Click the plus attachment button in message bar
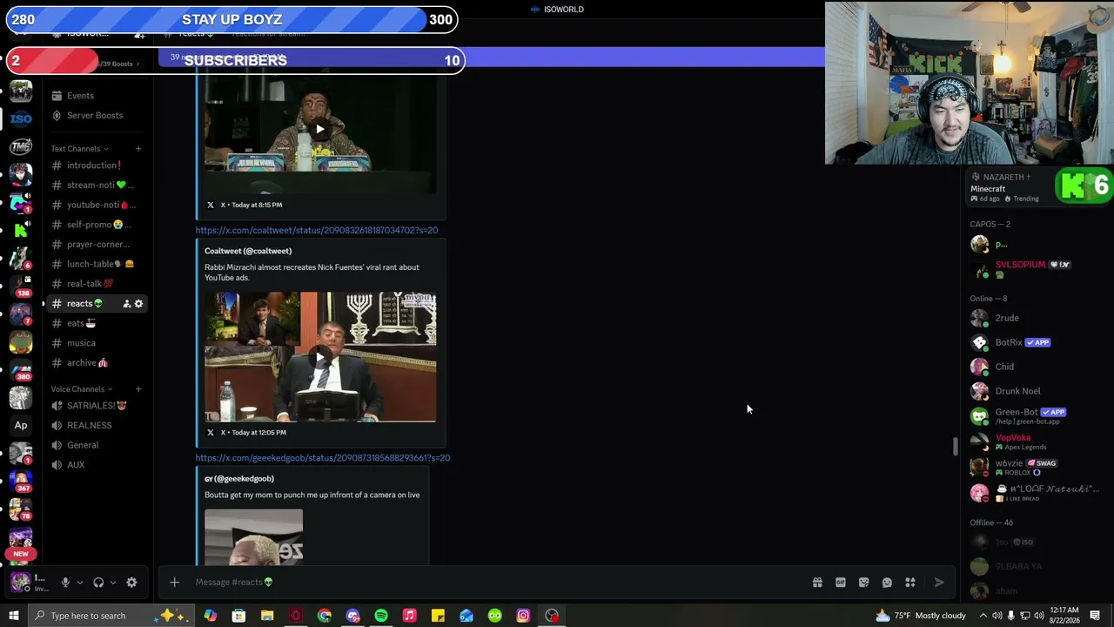The image size is (1114, 627). pos(174,583)
